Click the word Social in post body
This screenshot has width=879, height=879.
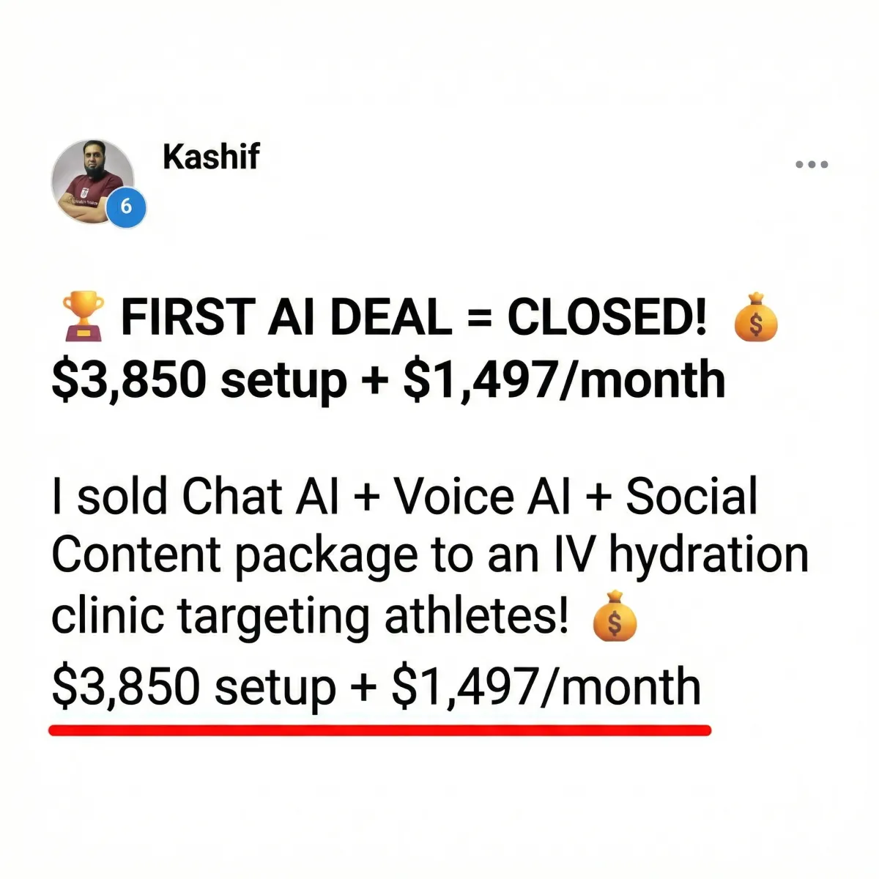pyautogui.click(x=691, y=497)
